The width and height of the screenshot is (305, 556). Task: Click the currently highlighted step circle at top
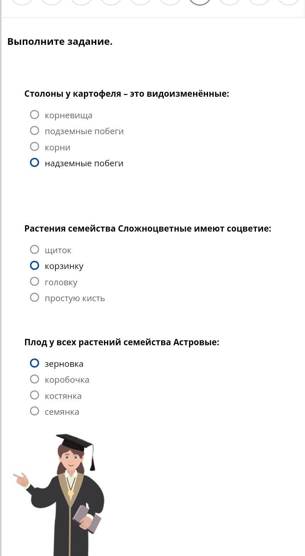coord(200,2)
